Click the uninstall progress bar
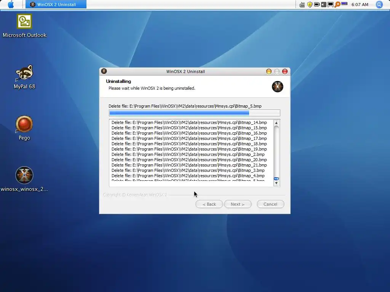This screenshot has width=390, height=292. (x=195, y=113)
